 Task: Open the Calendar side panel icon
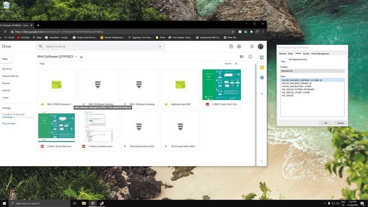tap(262, 57)
